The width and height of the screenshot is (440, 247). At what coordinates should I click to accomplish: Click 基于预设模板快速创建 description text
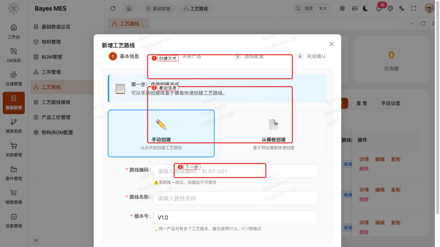[274, 148]
